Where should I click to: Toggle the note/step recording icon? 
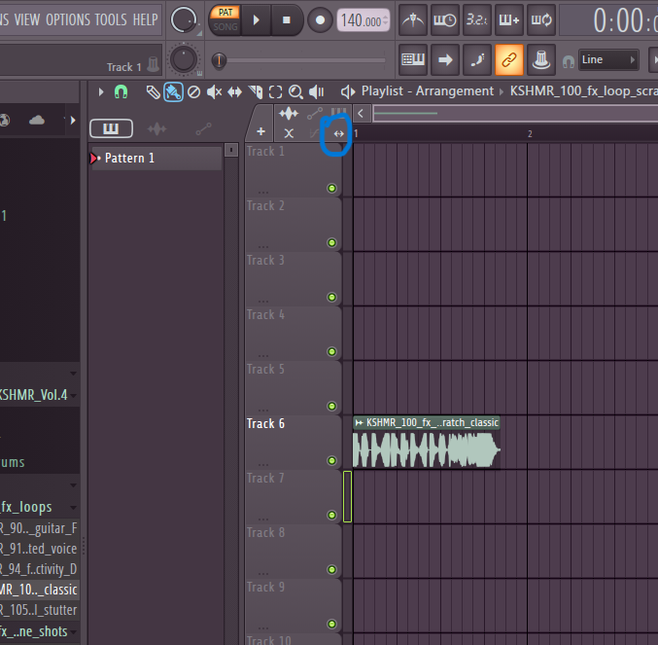477,59
